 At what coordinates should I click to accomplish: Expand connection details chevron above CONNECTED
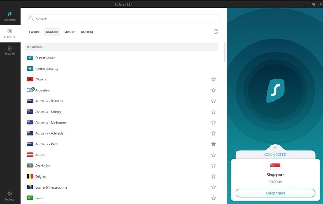(275, 148)
